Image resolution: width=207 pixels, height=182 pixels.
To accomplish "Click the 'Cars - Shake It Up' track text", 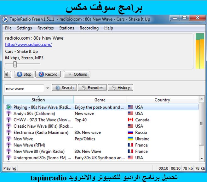I will click(x=21, y=51).
